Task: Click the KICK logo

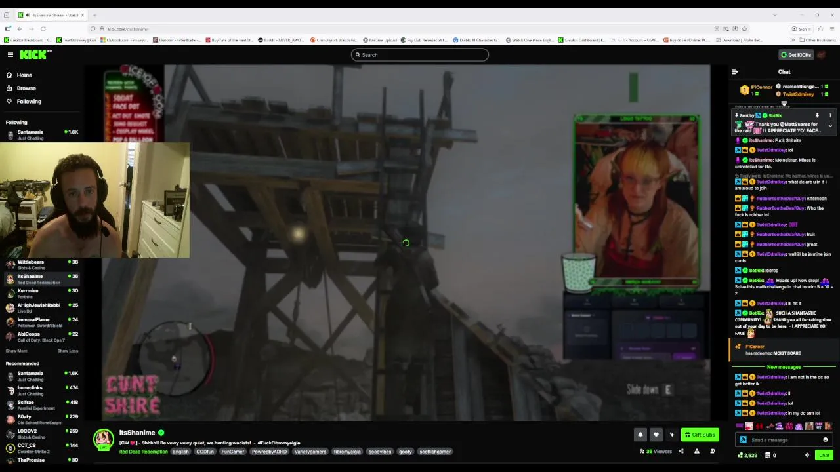Action: click(35, 55)
